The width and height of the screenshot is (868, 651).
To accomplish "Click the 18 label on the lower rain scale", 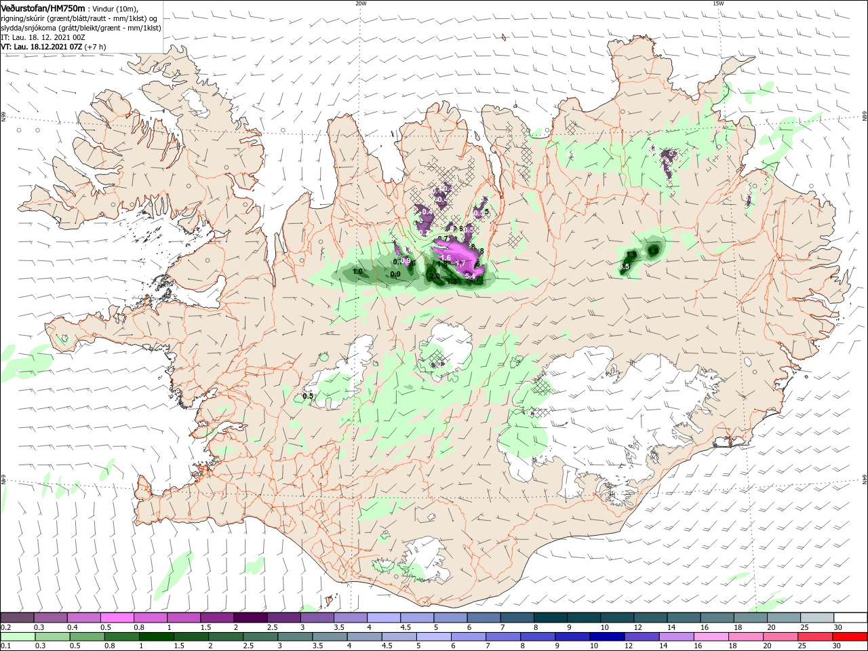I will click(x=732, y=646).
